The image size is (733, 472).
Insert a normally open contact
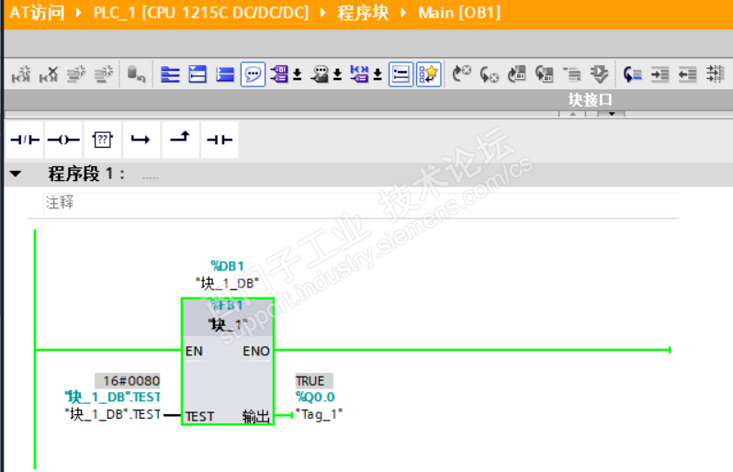[x=220, y=140]
